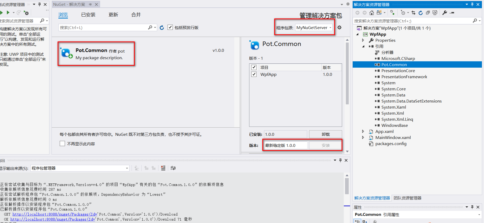This screenshot has width=484, height=223.
Task: Expand the Properties node in Solution Explorer
Action: [363, 40]
